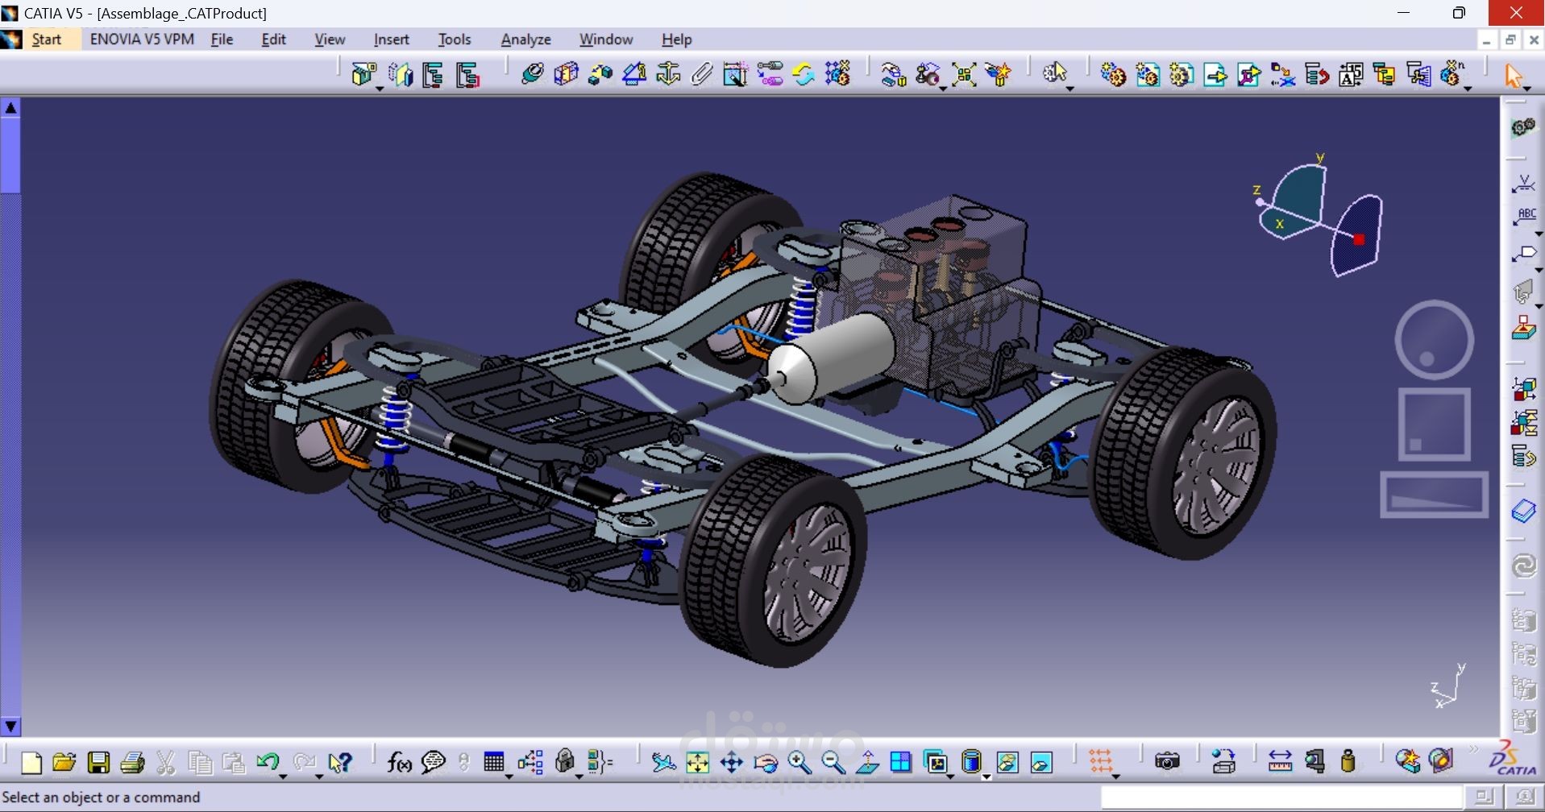Click the Create Multi-View icon

click(900, 762)
